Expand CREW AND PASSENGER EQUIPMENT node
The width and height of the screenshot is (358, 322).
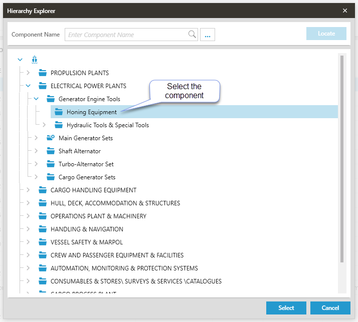28,255
